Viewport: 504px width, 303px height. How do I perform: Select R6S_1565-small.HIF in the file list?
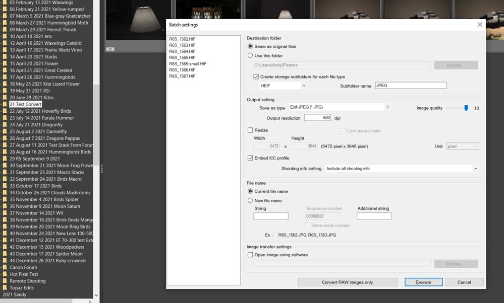click(187, 64)
